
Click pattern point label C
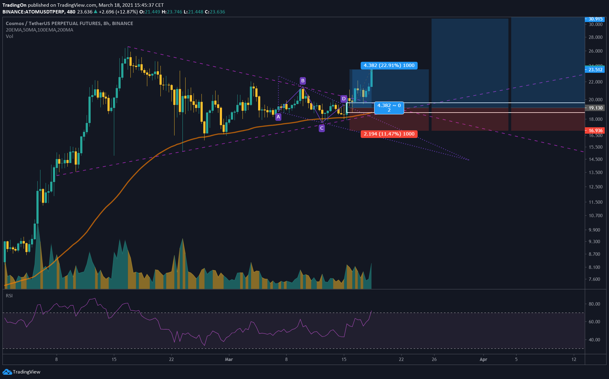click(x=321, y=128)
